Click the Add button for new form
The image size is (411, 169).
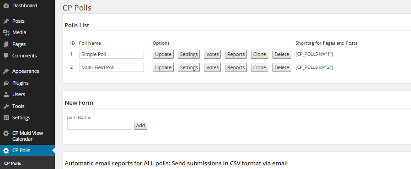click(140, 125)
